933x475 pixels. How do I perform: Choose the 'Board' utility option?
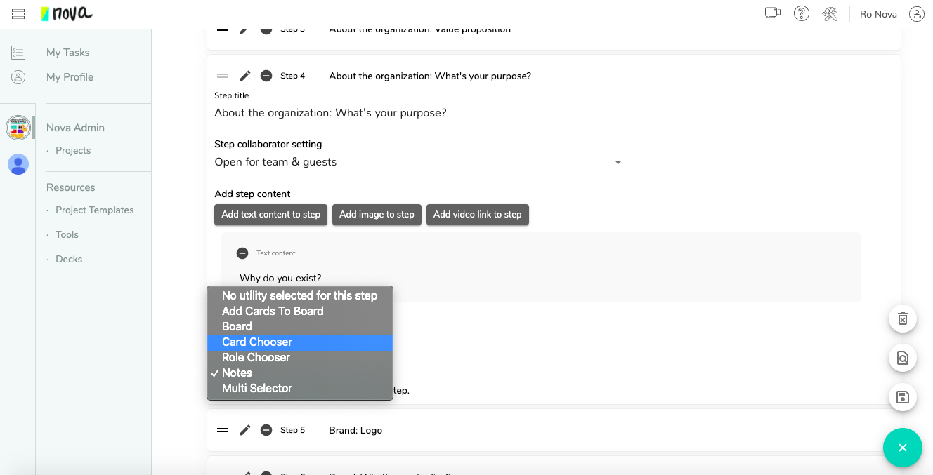(300, 327)
